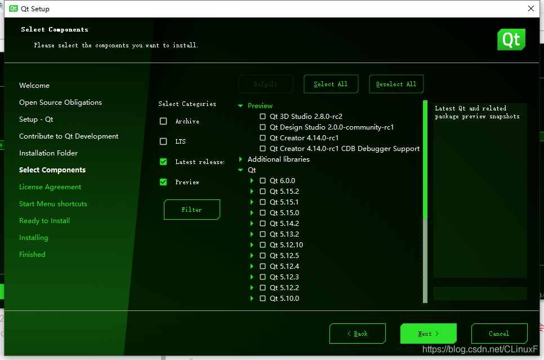This screenshot has height=360, width=544.
Task: Go to the previous page with Back
Action: click(358, 334)
